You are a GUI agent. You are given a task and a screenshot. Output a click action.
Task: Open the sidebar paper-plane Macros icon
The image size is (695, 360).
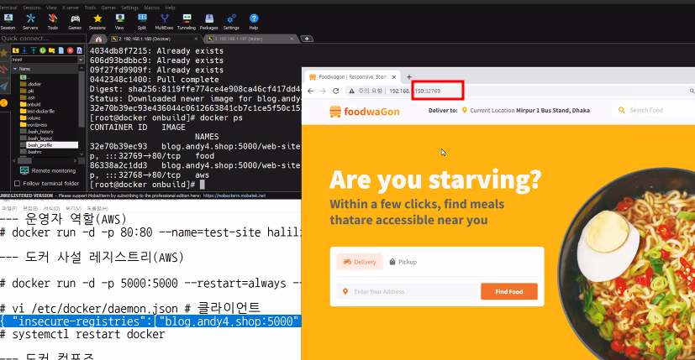click(x=4, y=86)
